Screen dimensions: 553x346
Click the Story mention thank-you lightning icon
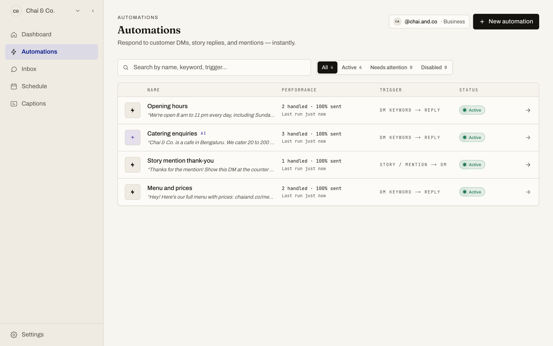(x=132, y=165)
